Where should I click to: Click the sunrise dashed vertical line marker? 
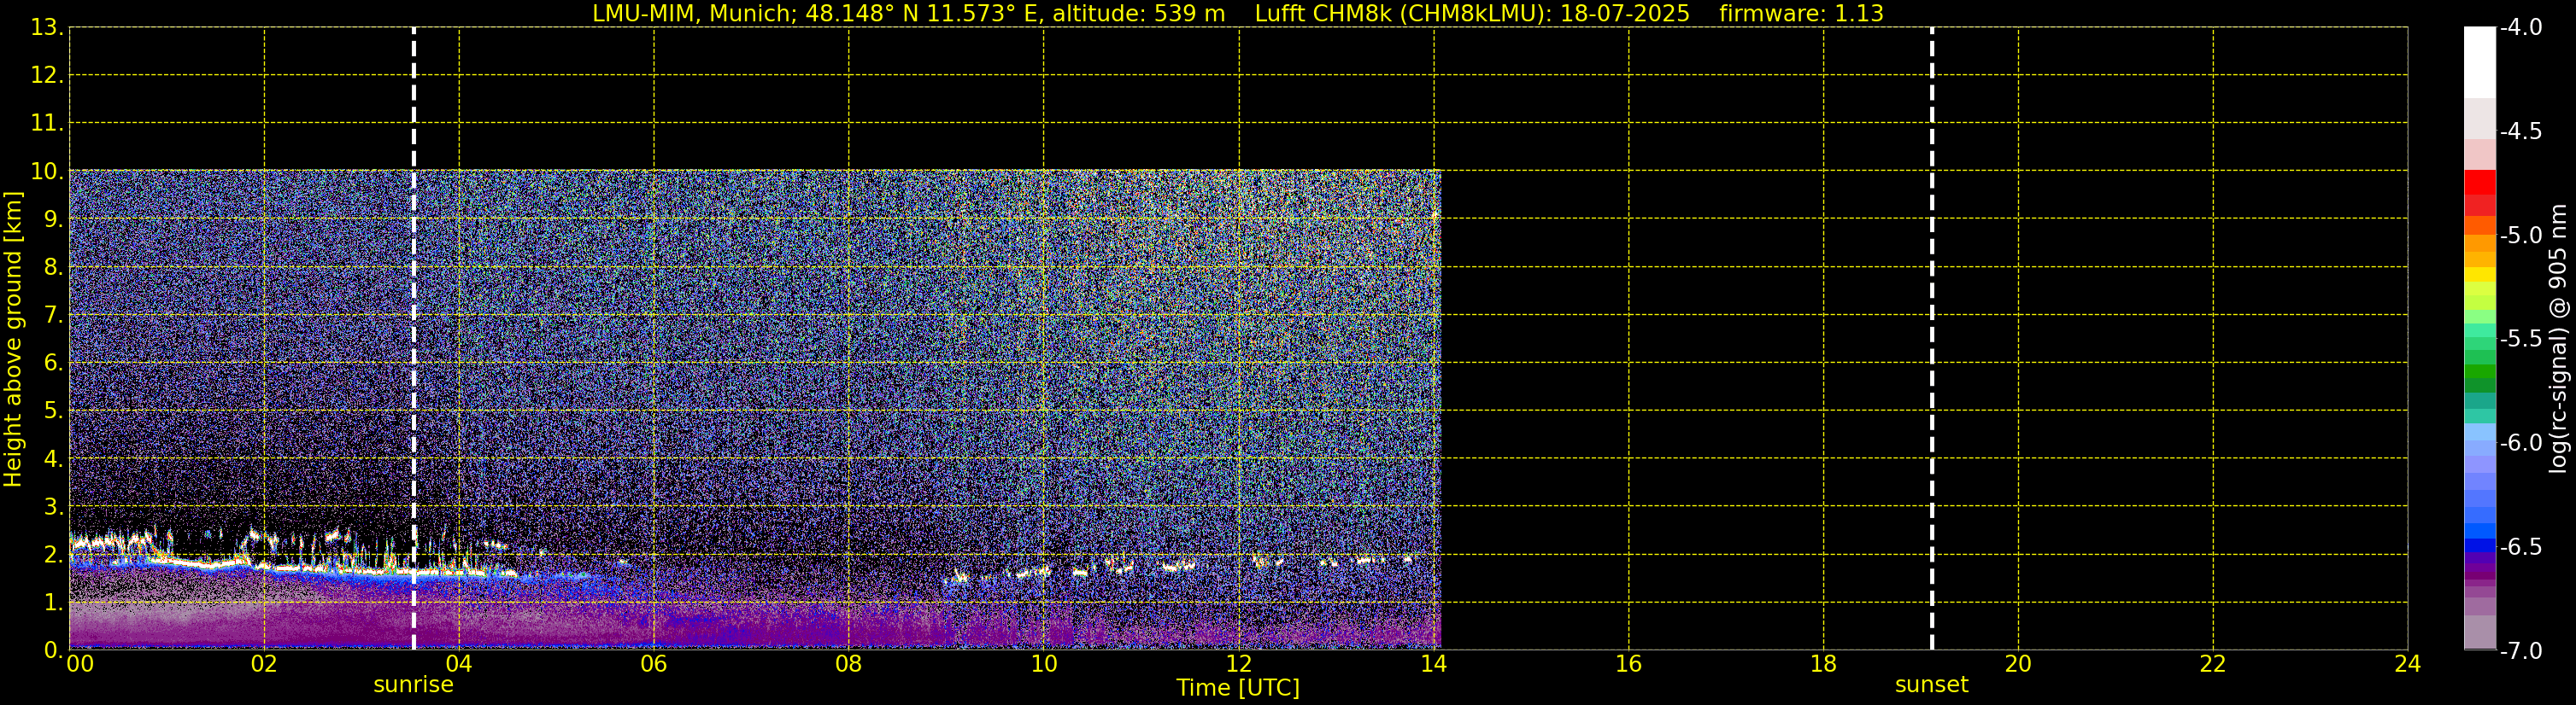point(413,339)
